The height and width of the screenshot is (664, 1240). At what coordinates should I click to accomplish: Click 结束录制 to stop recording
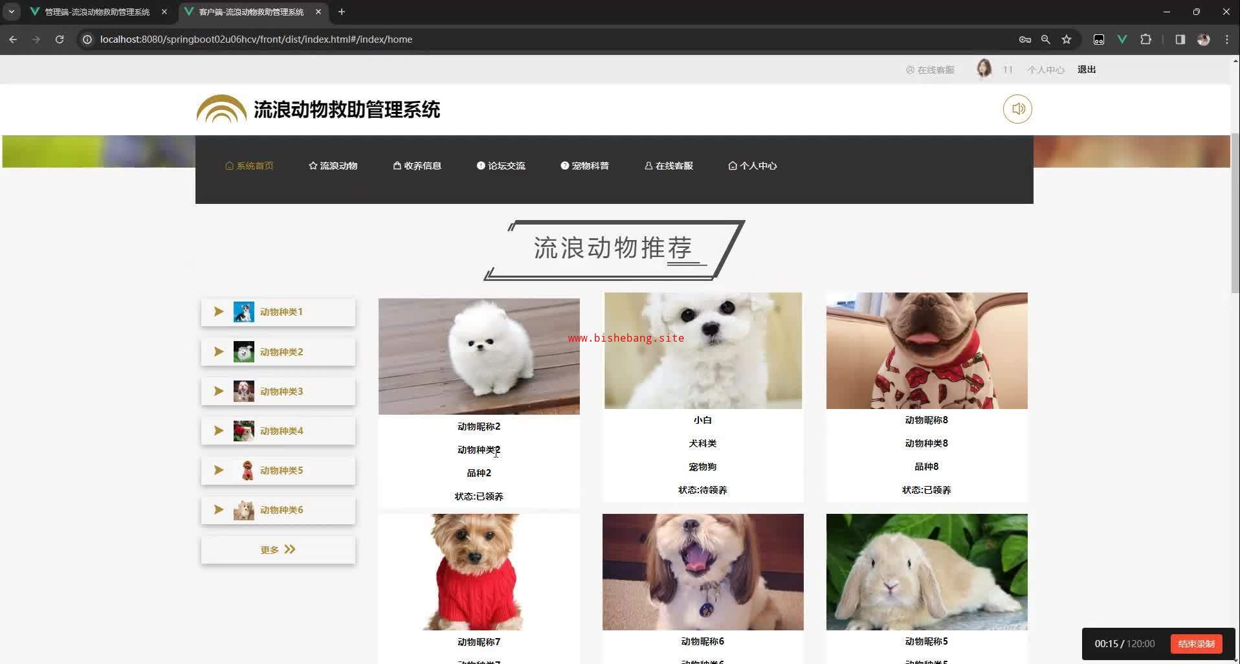1196,644
